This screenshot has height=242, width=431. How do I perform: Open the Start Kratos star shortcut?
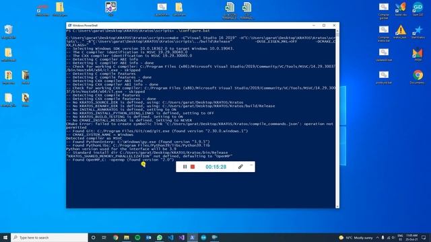click(x=418, y=32)
